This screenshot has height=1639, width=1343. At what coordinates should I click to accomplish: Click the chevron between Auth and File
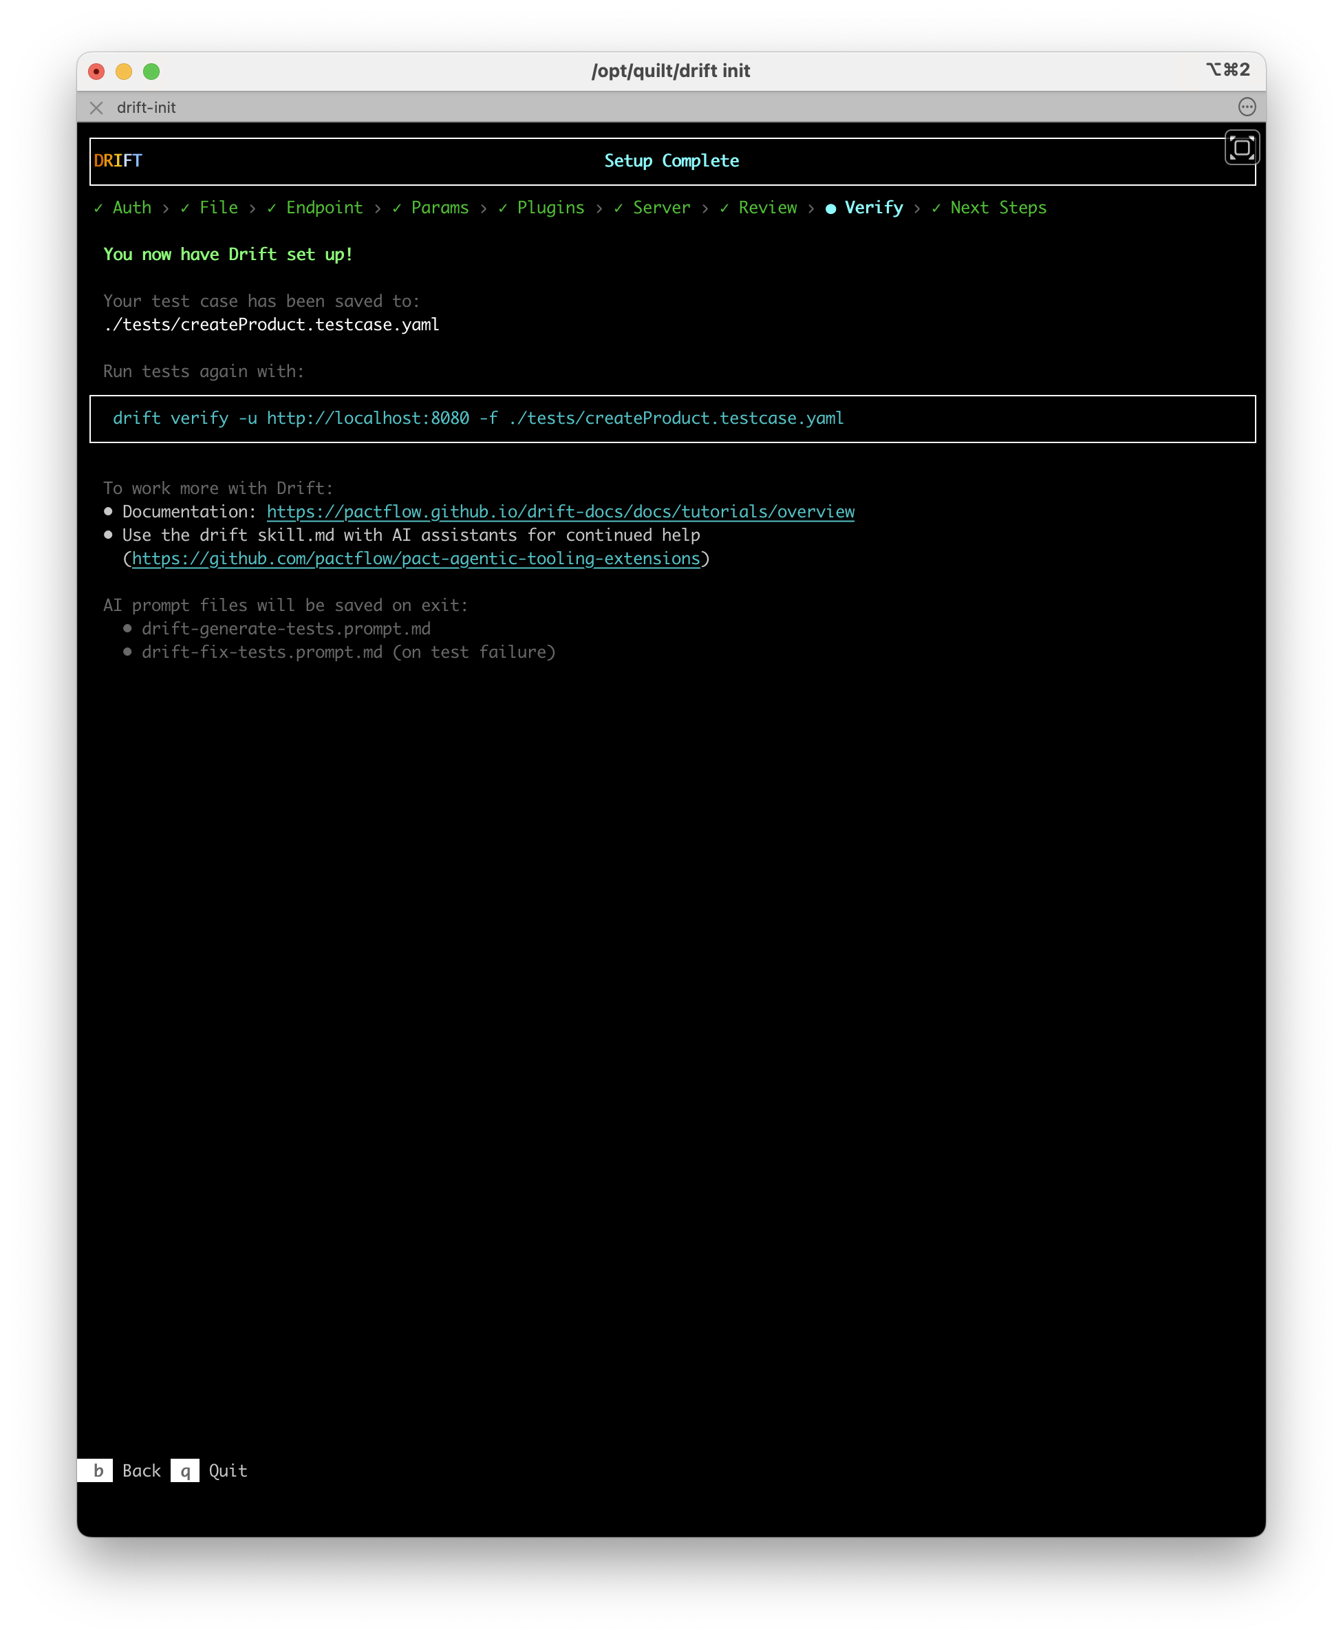pyautogui.click(x=166, y=208)
